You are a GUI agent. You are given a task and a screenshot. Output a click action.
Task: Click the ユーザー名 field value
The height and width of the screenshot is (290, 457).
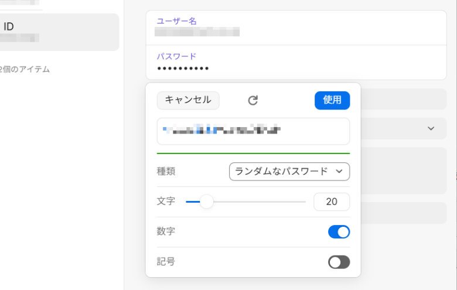pos(197,32)
